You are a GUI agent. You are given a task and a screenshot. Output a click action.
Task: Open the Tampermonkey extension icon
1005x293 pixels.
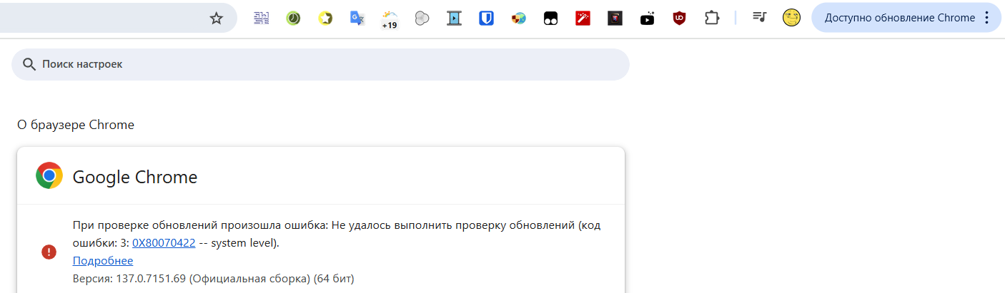(x=550, y=18)
